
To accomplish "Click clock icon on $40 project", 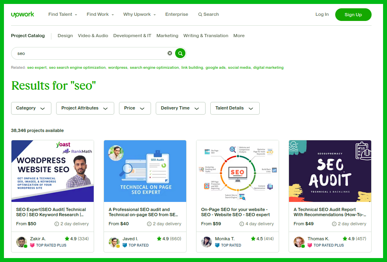I will point(149,224).
